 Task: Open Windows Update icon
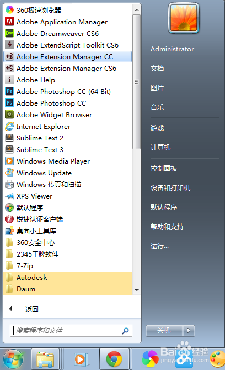pyautogui.click(x=9, y=173)
